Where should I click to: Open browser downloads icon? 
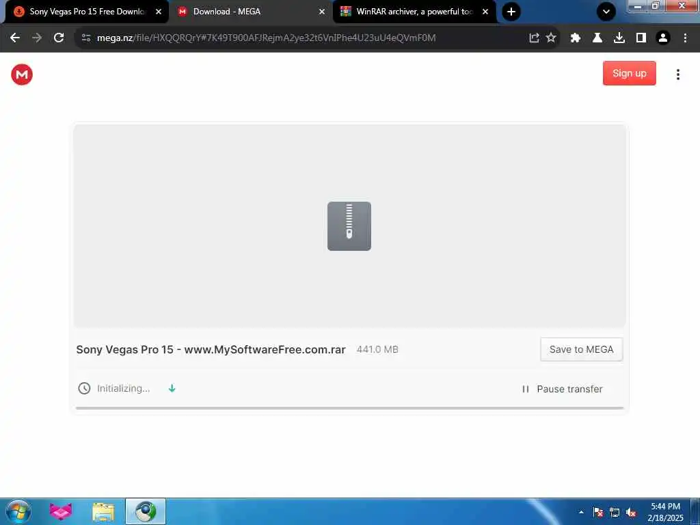point(619,38)
